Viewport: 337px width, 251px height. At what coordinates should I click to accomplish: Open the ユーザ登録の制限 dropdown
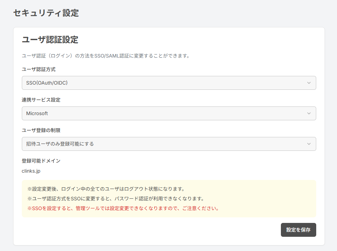(x=169, y=144)
